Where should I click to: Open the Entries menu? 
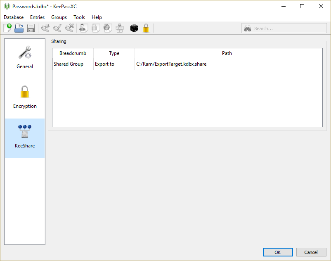(37, 17)
